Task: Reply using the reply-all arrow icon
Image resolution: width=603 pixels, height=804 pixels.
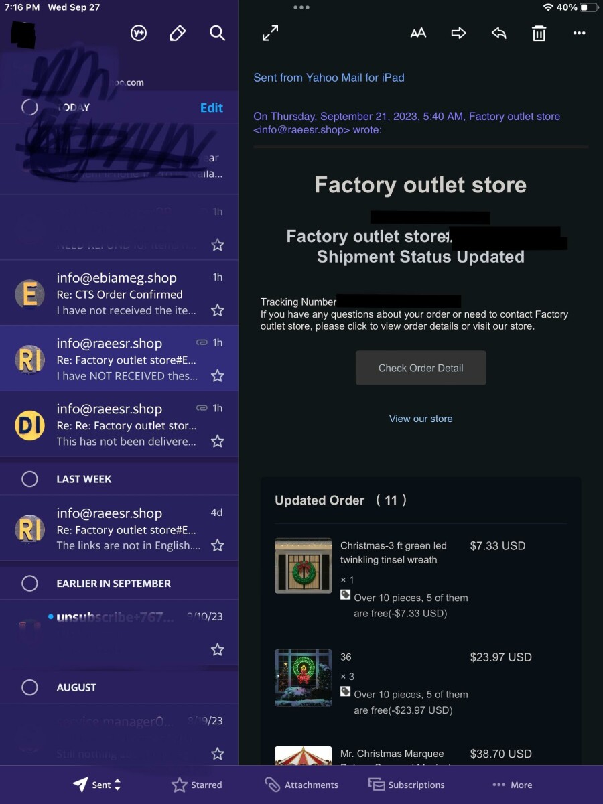Action: point(498,33)
